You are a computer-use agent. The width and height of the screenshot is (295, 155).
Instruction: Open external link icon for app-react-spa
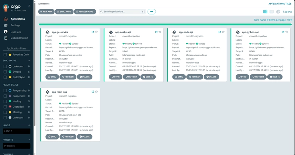point(93,92)
